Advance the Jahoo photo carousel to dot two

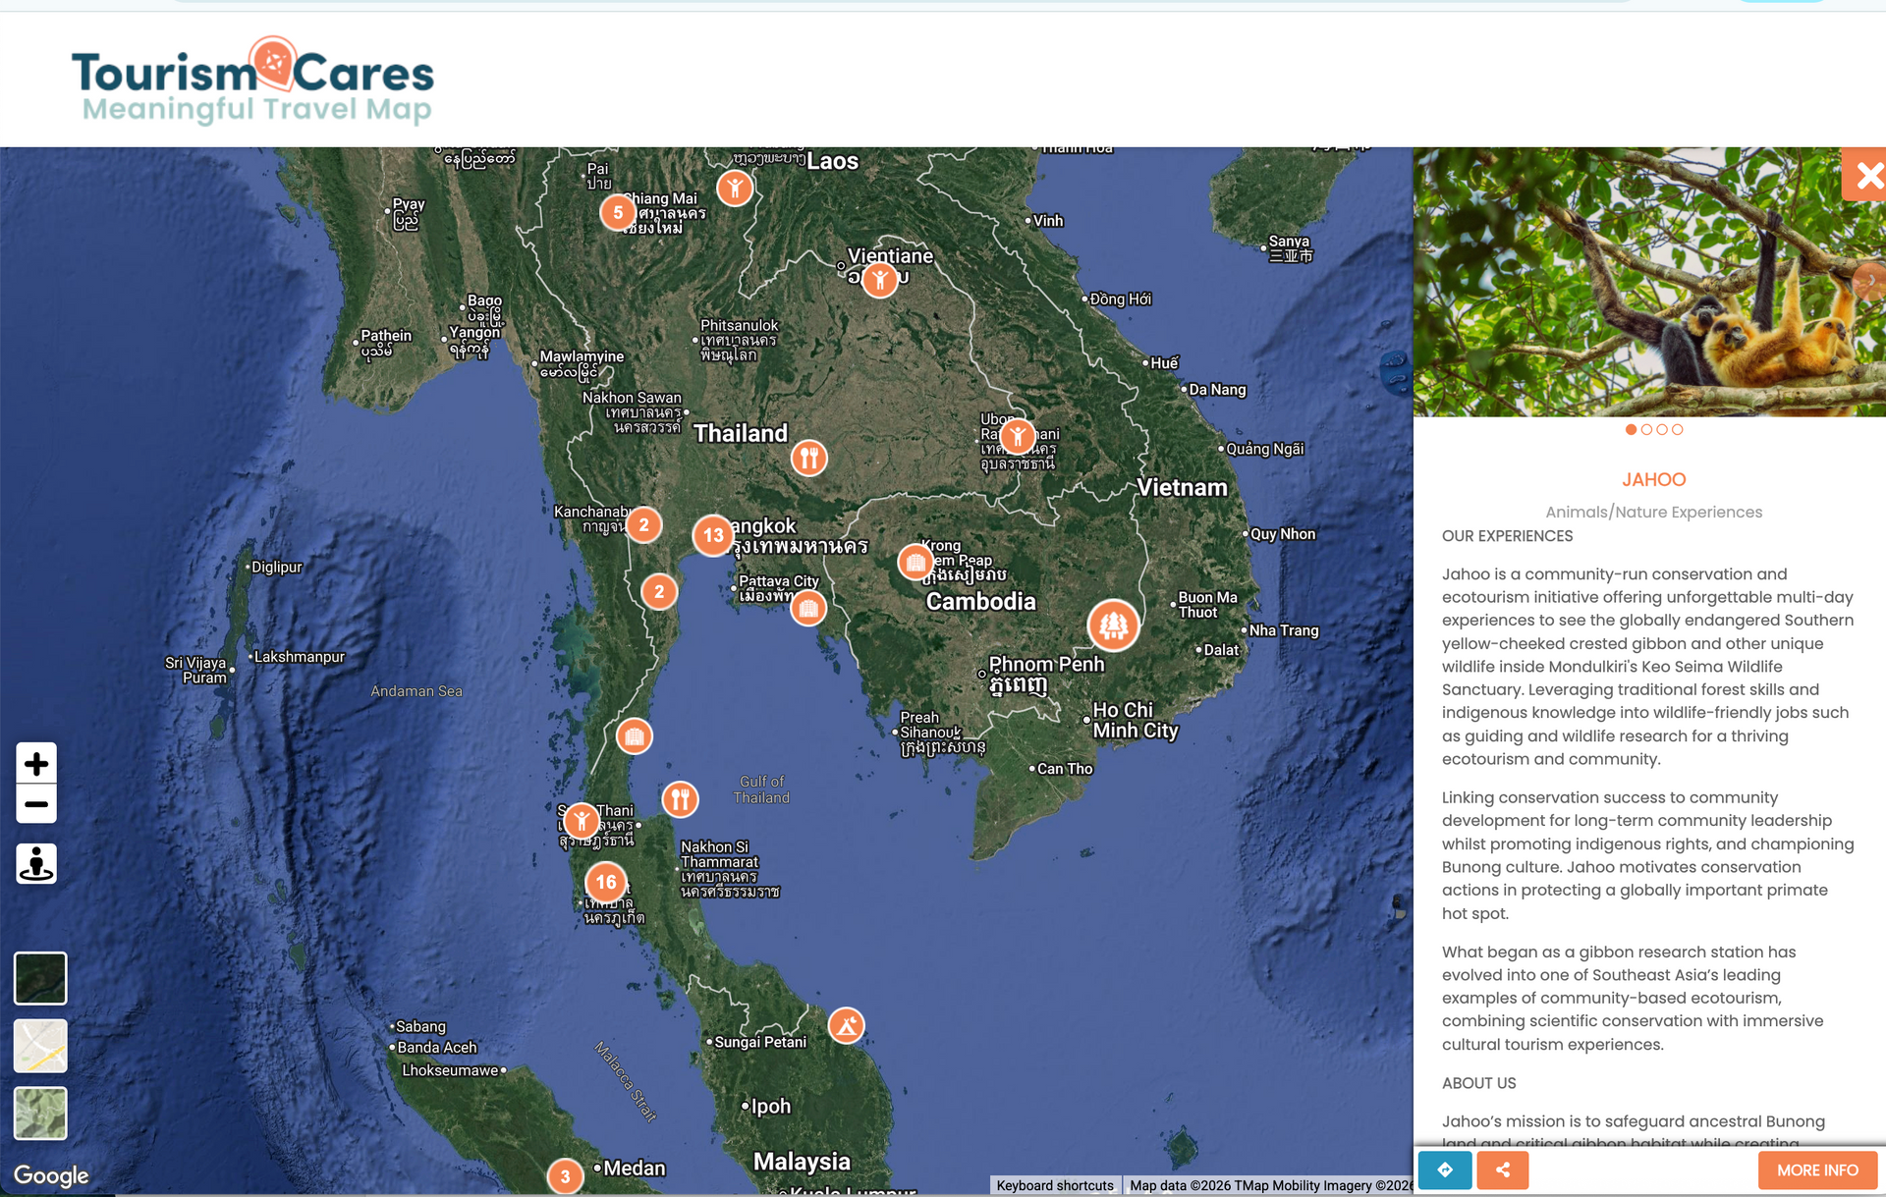coord(1645,429)
